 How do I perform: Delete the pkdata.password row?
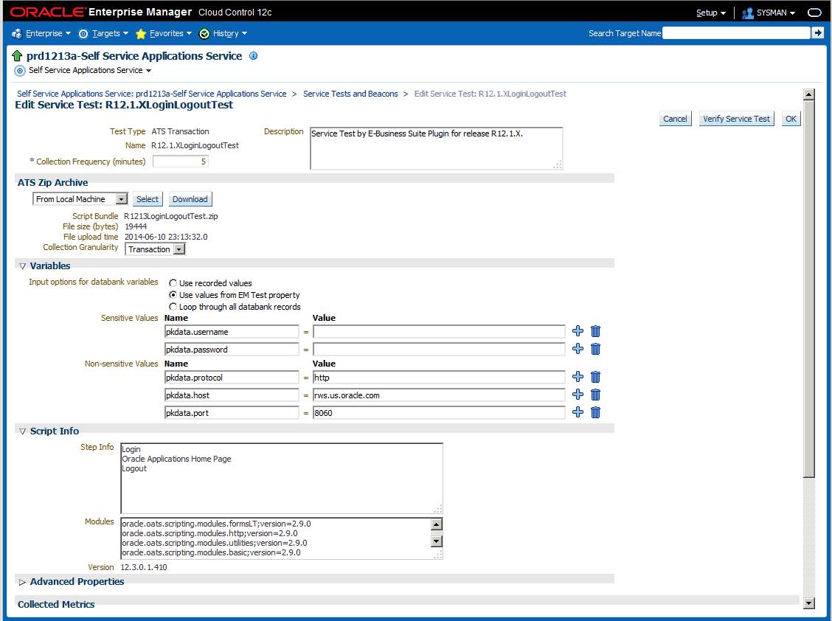[x=595, y=349]
